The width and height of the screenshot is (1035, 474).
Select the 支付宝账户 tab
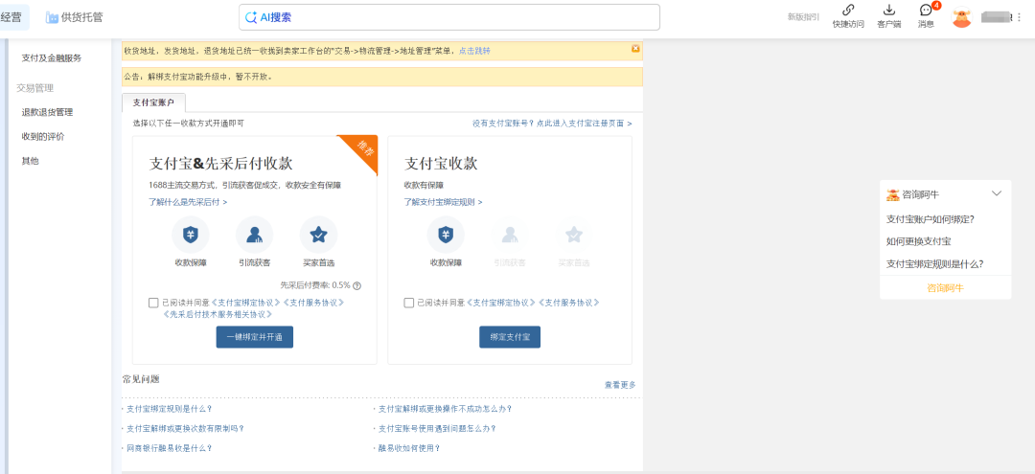click(x=153, y=102)
